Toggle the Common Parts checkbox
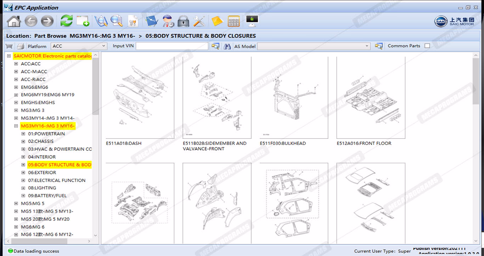The image size is (484, 256). point(427,46)
